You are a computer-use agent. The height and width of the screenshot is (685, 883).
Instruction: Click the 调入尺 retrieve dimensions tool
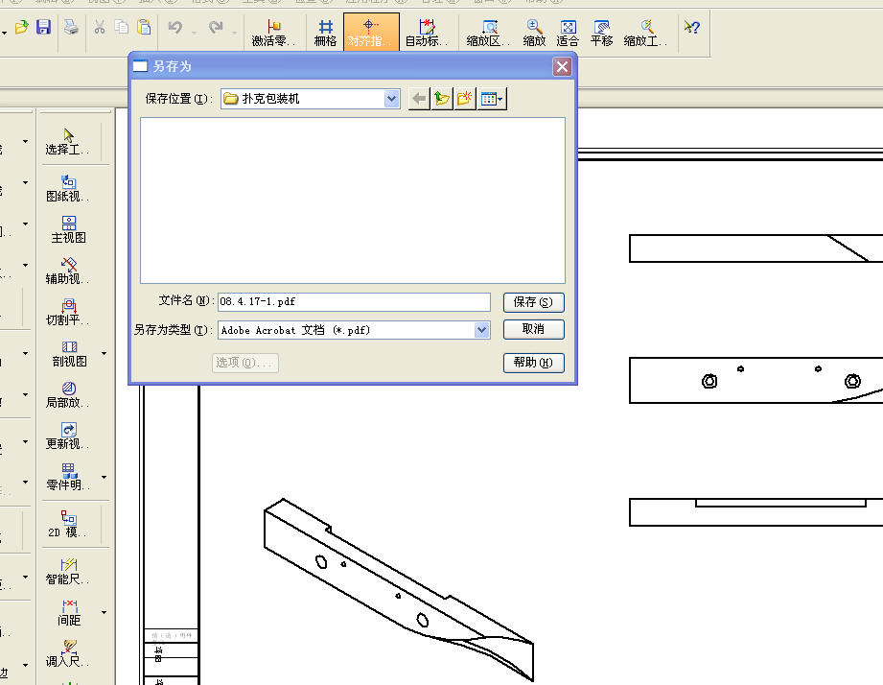coord(67,653)
